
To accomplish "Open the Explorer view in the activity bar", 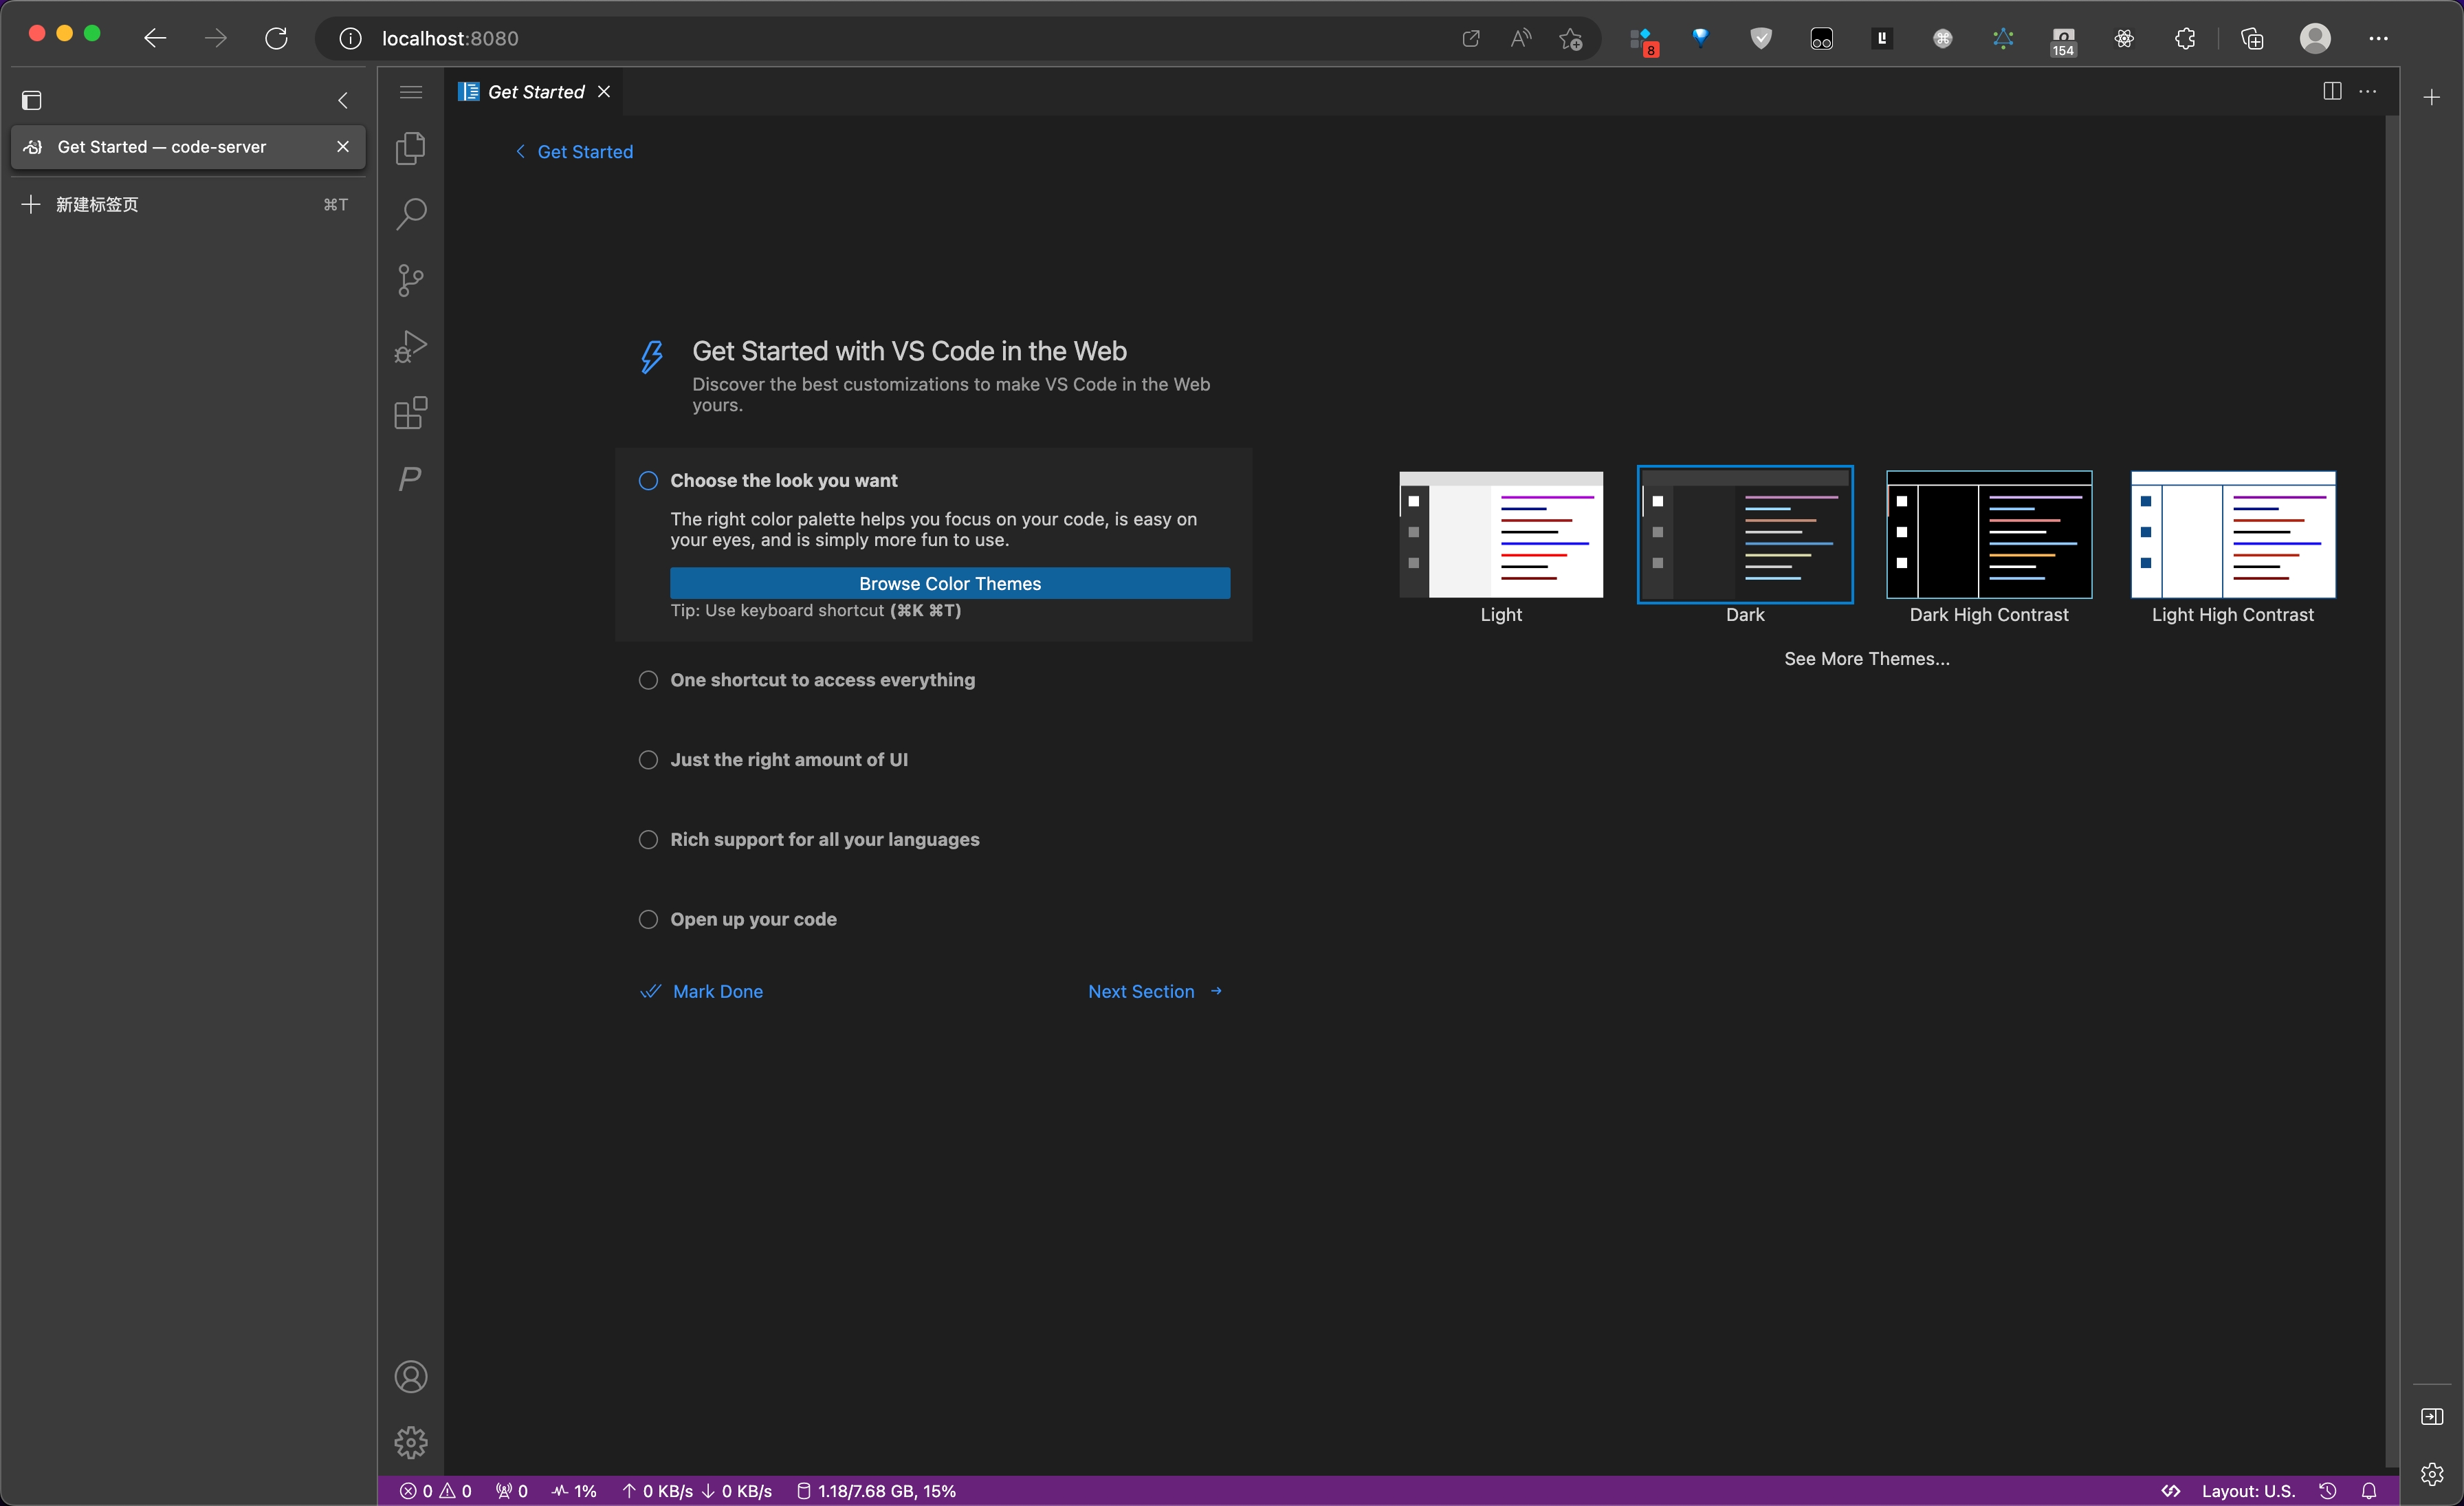I will pyautogui.click(x=410, y=148).
